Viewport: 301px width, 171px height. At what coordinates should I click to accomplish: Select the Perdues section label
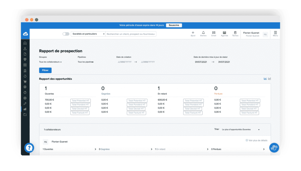click(x=219, y=94)
